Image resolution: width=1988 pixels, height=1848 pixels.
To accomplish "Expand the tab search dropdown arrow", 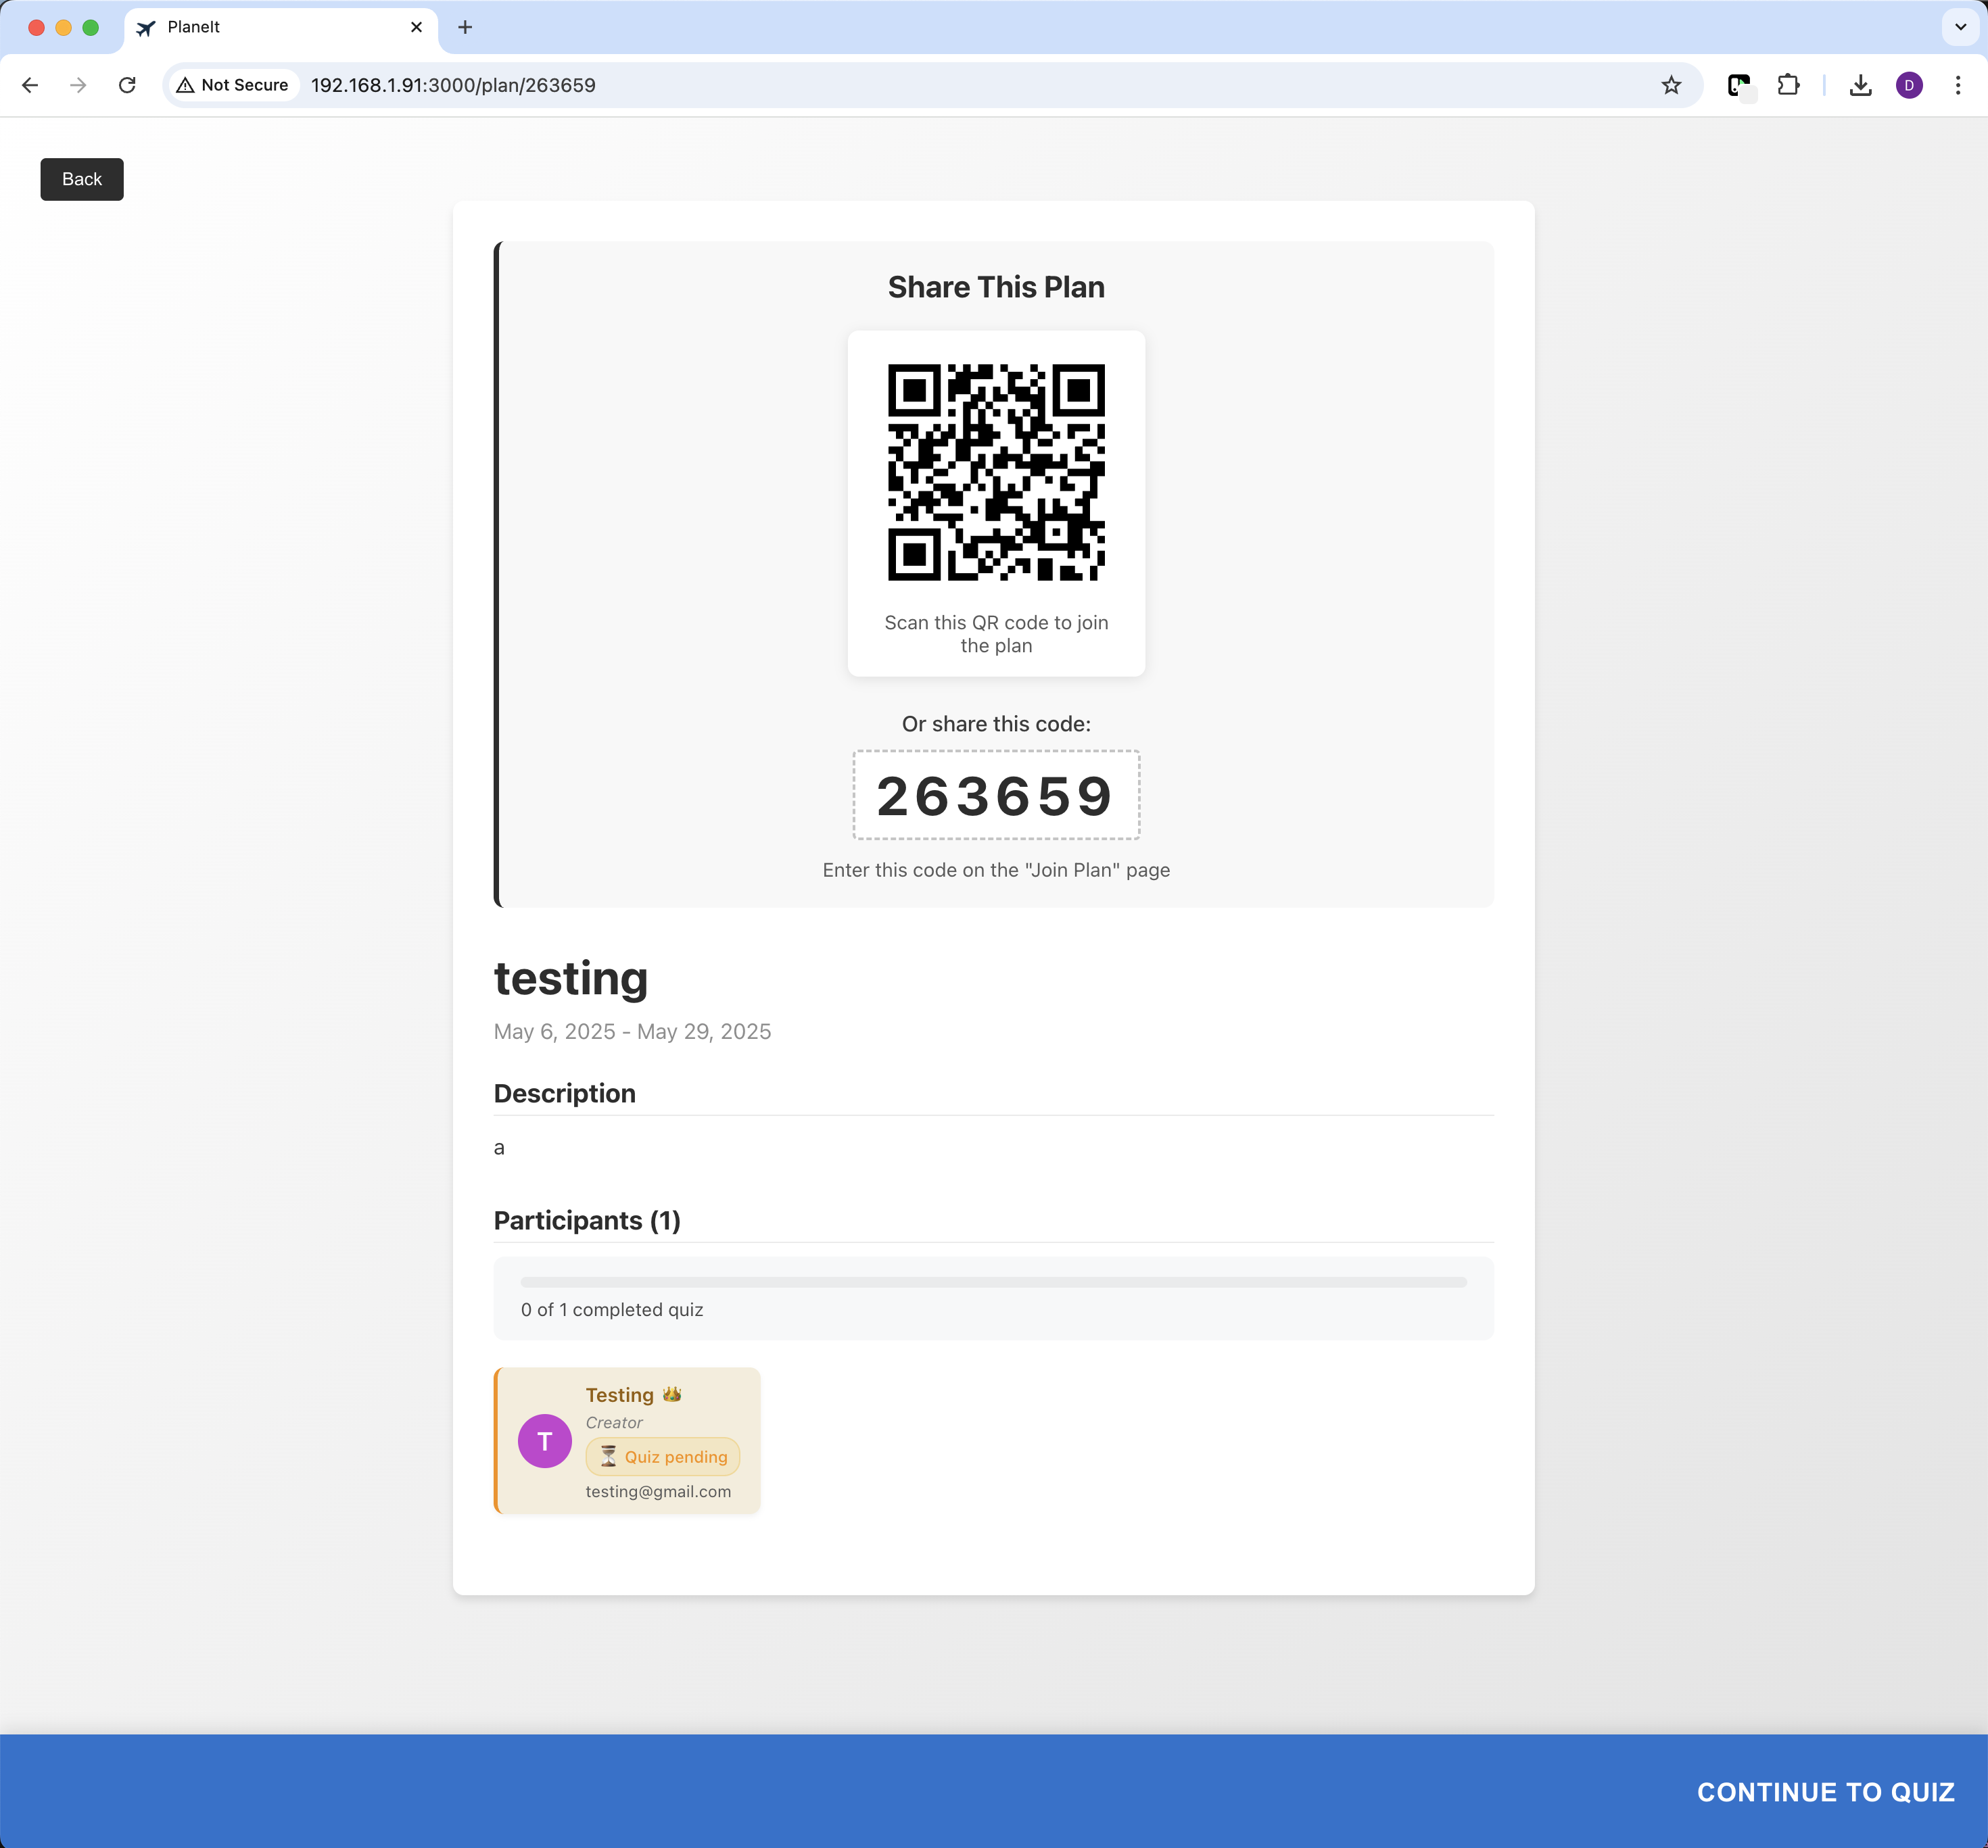I will pos(1960,27).
